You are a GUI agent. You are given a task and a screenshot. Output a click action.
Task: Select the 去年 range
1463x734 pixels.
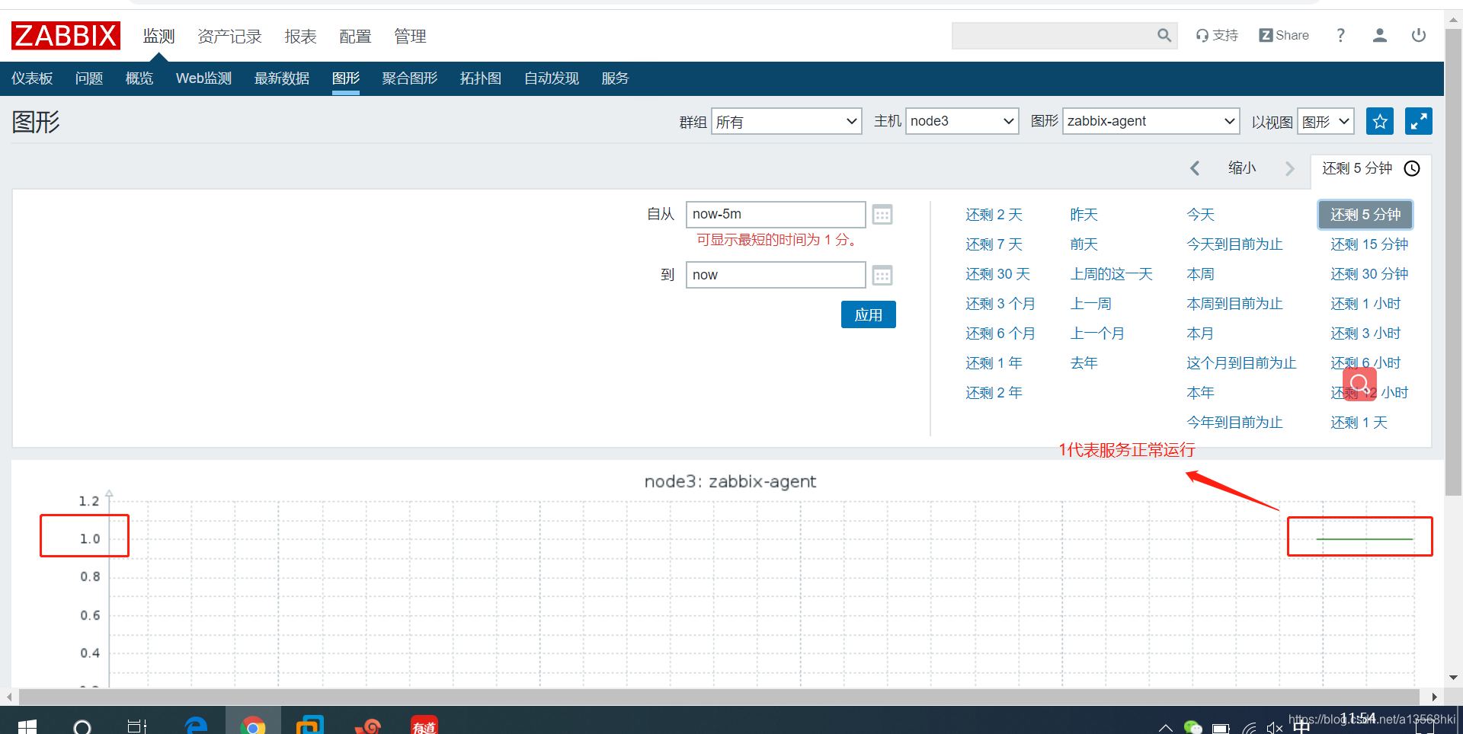click(1084, 363)
